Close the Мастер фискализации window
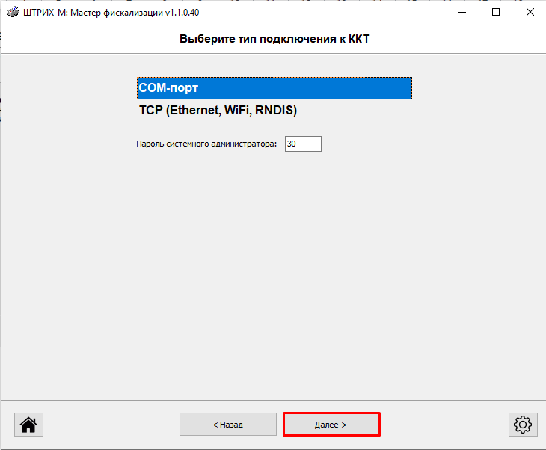 pyautogui.click(x=529, y=13)
